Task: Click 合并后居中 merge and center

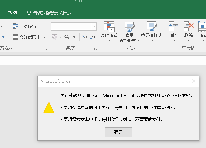Action: (x=26, y=38)
